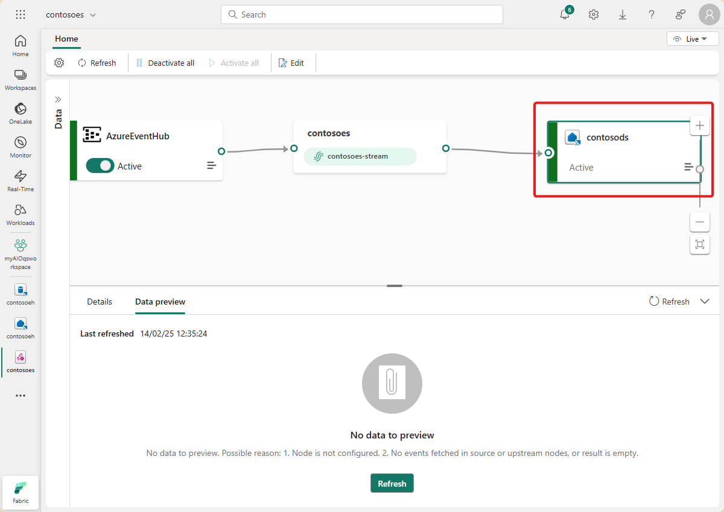Open OneLake from the left navigation
This screenshot has width=724, height=512.
[x=20, y=112]
